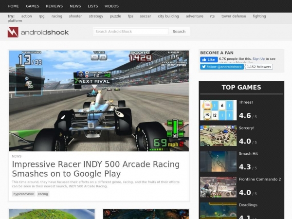Open the Smash Hit game thumbnail
292x219 pixels.
pyautogui.click(x=218, y=162)
